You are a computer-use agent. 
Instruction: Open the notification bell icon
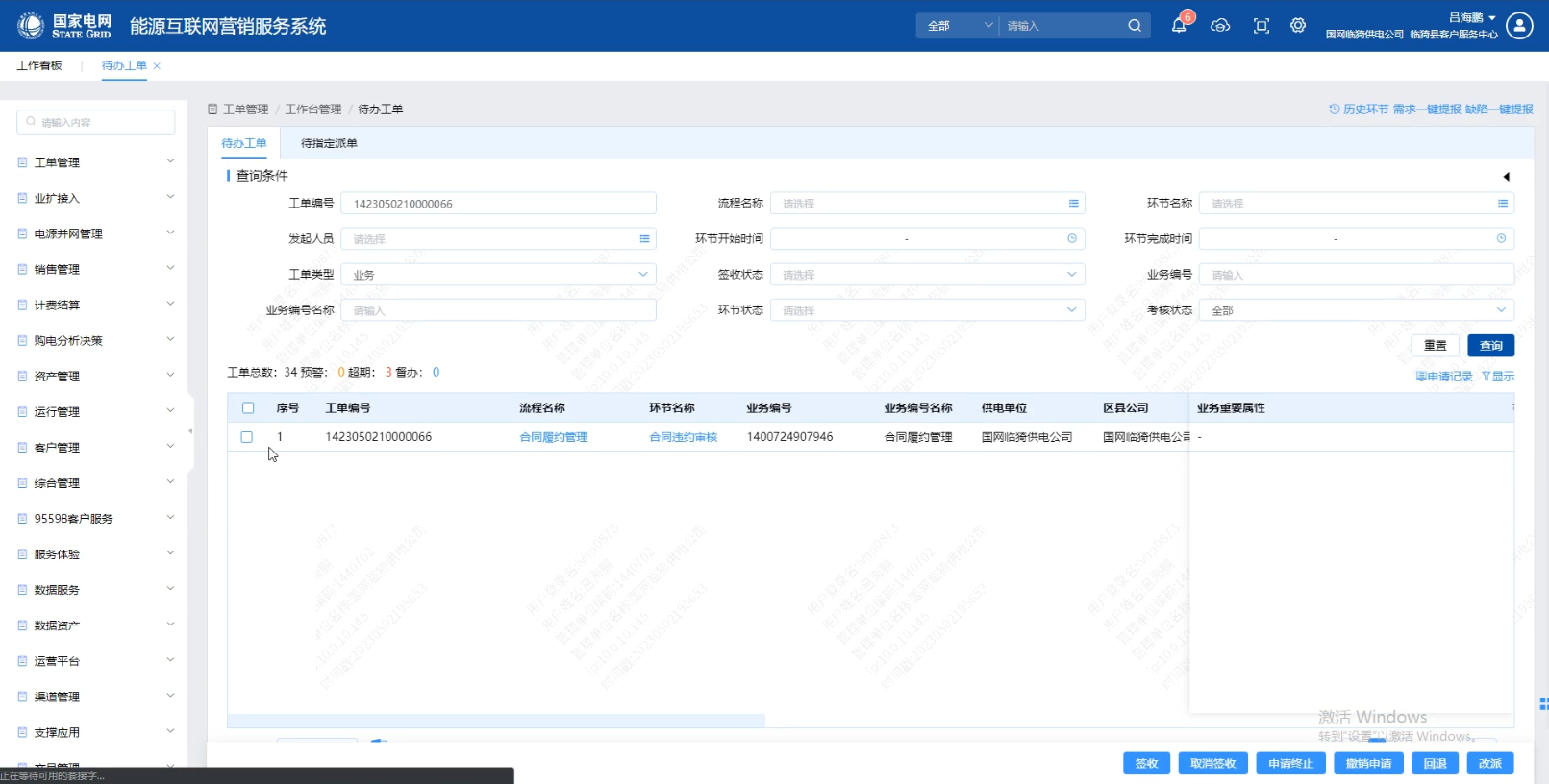1179,26
